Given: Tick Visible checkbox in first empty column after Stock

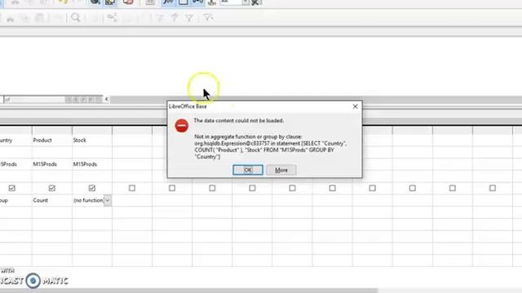Looking at the screenshot, I should tap(132, 188).
